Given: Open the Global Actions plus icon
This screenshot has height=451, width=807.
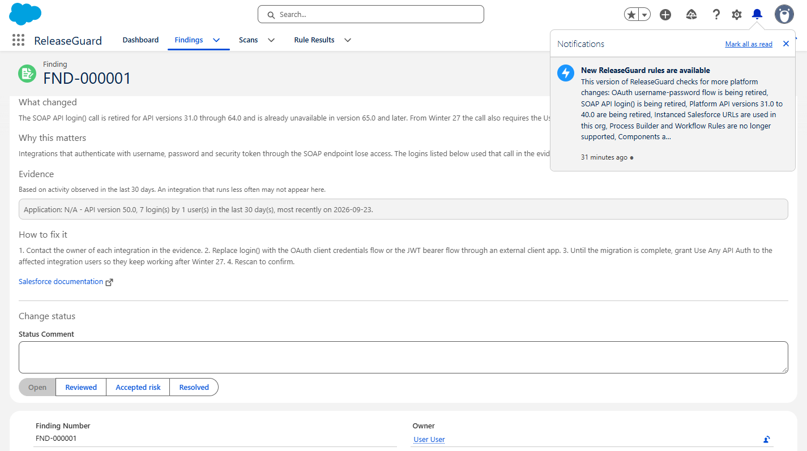Looking at the screenshot, I should (665, 15).
